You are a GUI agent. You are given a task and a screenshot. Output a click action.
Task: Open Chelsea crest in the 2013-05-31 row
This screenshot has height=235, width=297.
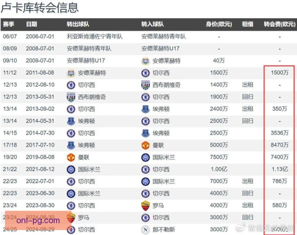146,97
